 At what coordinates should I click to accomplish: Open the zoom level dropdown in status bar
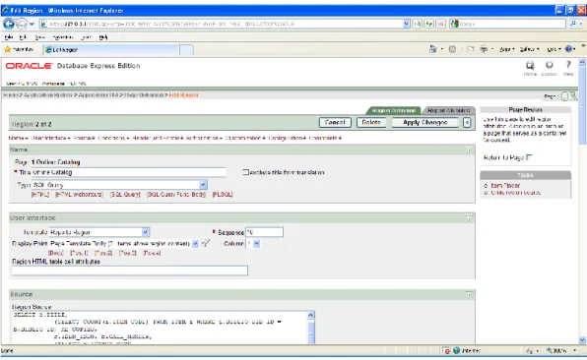tap(574, 350)
